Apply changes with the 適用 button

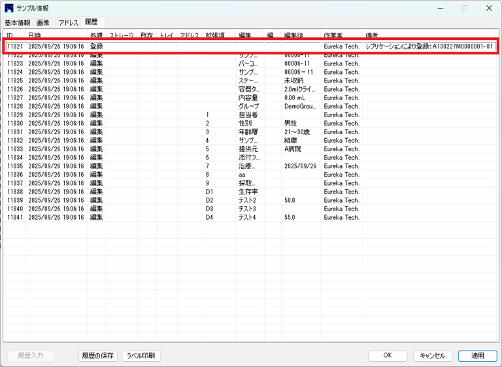pos(478,356)
